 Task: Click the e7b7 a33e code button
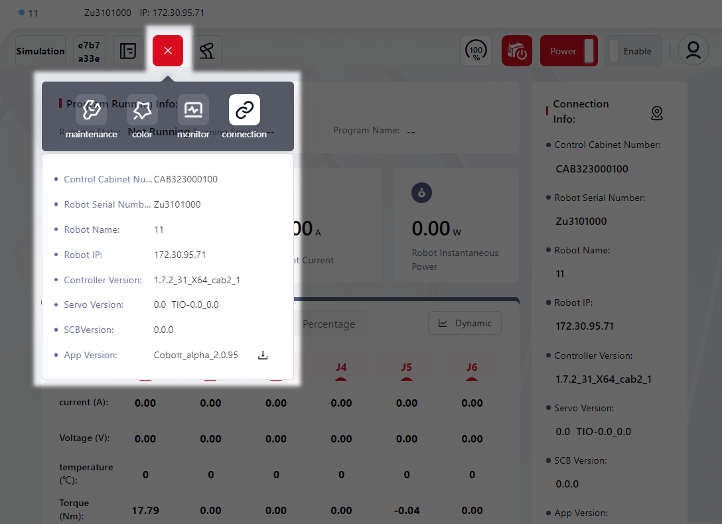click(89, 51)
